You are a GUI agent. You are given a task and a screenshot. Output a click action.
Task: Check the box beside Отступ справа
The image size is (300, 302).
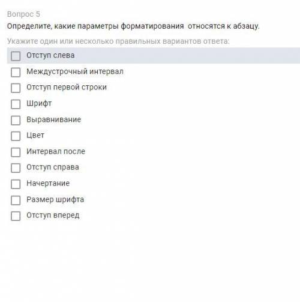click(x=16, y=168)
